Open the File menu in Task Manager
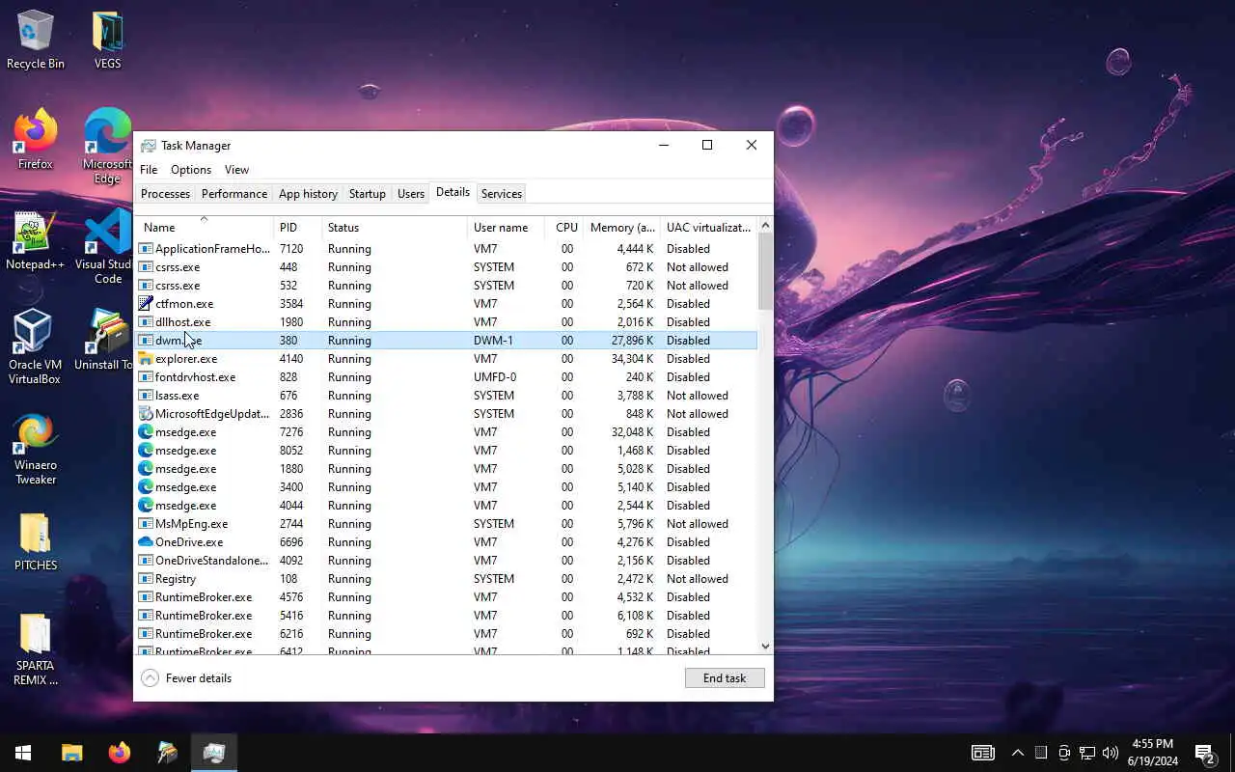The width and height of the screenshot is (1235, 772). click(149, 170)
